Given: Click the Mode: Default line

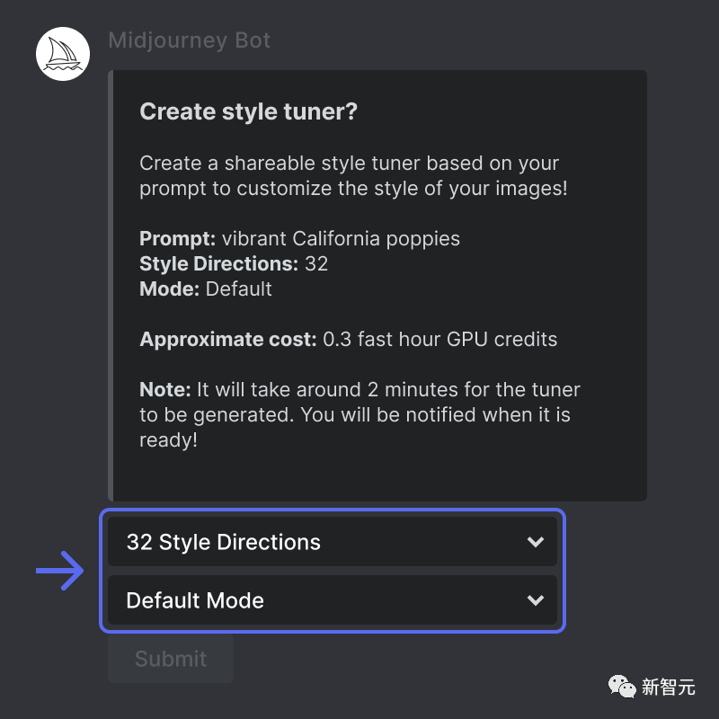Looking at the screenshot, I should click(x=206, y=288).
